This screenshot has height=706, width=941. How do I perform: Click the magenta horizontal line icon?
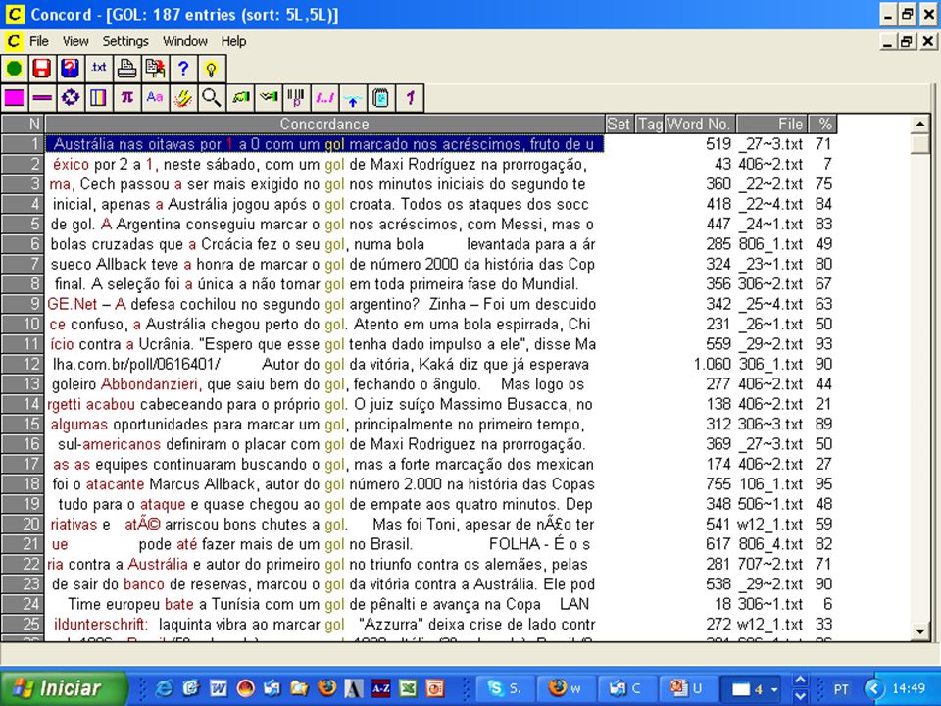coord(42,97)
